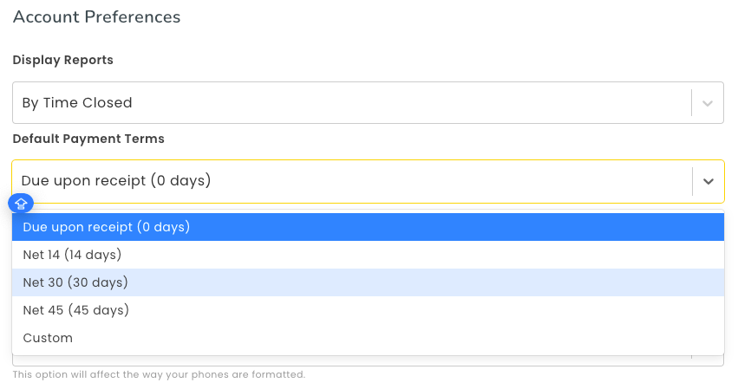Click the phone formatting hint text

pos(159,374)
